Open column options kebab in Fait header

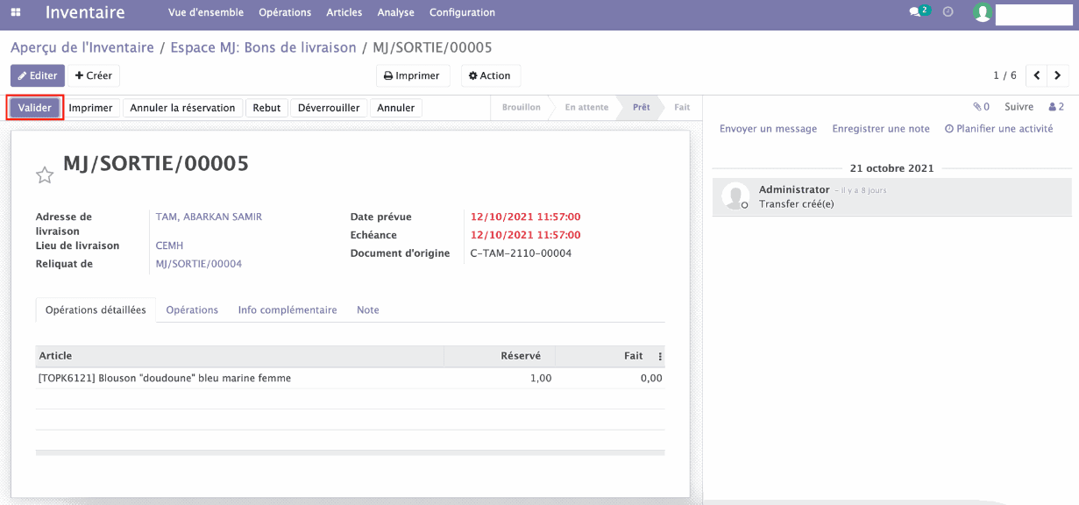[x=660, y=357]
